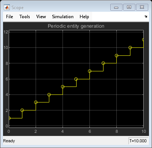
Task: Click the Scope window title text
Action: [17, 8]
